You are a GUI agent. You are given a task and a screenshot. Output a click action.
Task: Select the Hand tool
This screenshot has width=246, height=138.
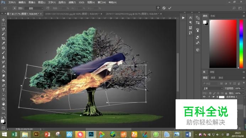(x=3, y=104)
